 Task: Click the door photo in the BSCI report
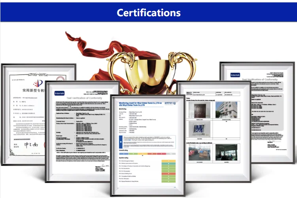coord(199,110)
